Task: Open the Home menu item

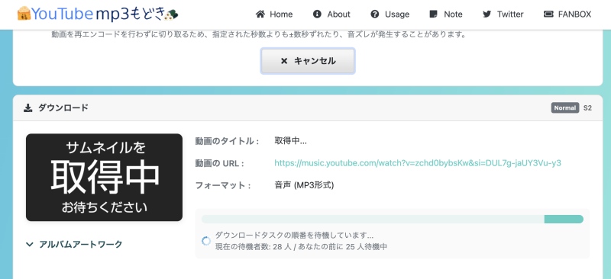Action: point(274,14)
